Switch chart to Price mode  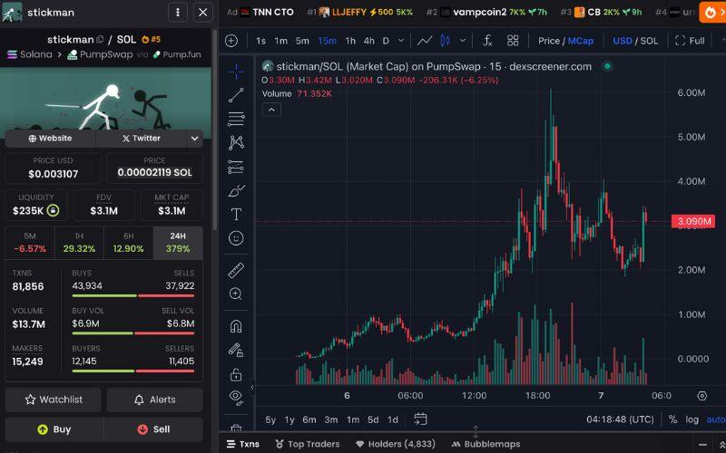point(549,41)
